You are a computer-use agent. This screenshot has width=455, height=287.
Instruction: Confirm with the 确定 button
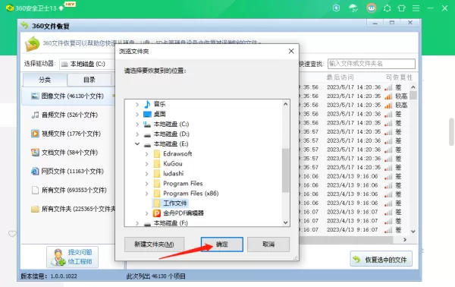pos(222,244)
